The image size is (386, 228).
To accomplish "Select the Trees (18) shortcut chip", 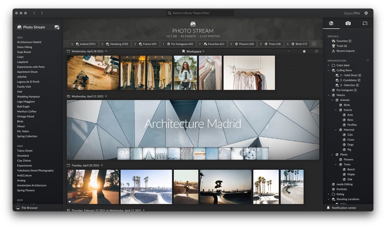I will tap(270, 44).
